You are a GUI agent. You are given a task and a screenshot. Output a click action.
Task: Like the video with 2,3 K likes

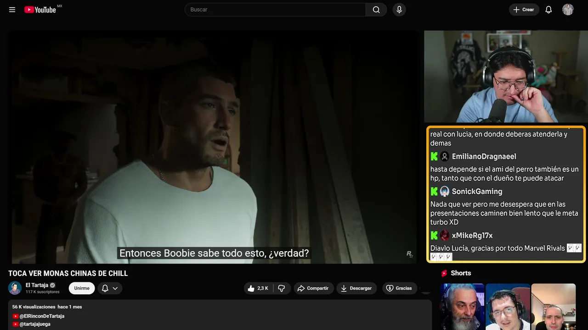tap(259, 288)
